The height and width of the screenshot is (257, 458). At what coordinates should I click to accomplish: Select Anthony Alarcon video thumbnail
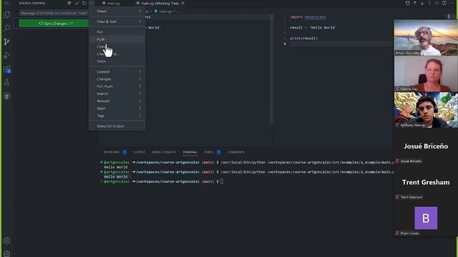pyautogui.click(x=426, y=110)
